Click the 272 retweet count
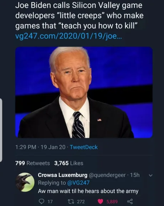The image size is (164, 206). point(81,201)
